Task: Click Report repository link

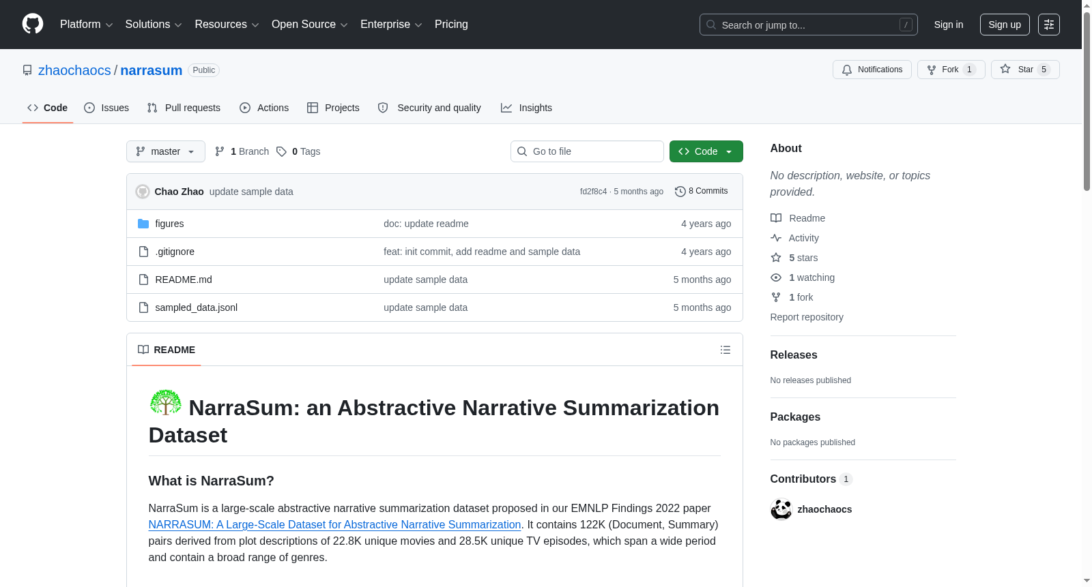Action: [x=807, y=317]
